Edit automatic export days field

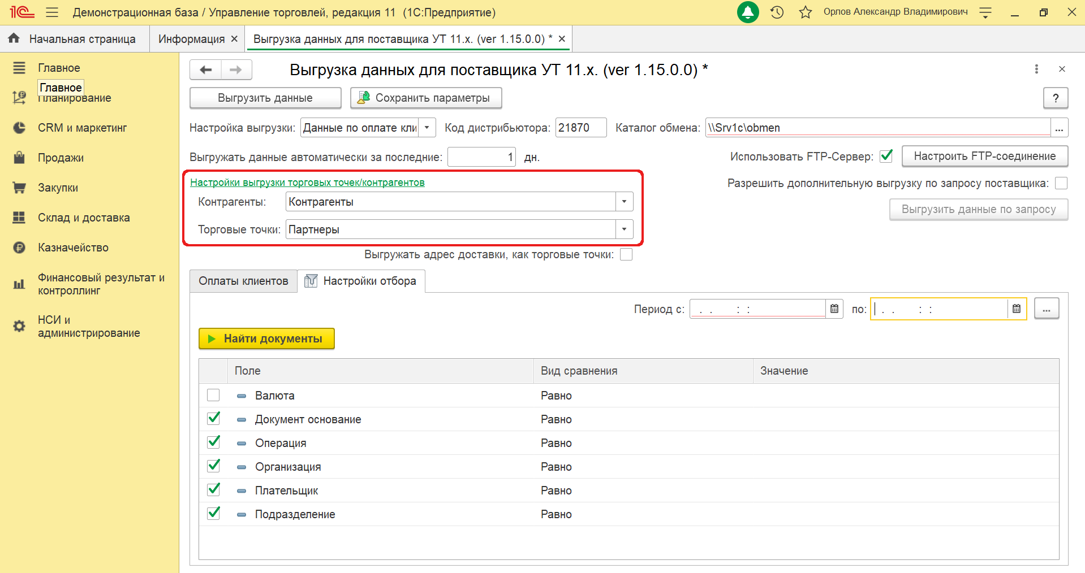coord(481,157)
